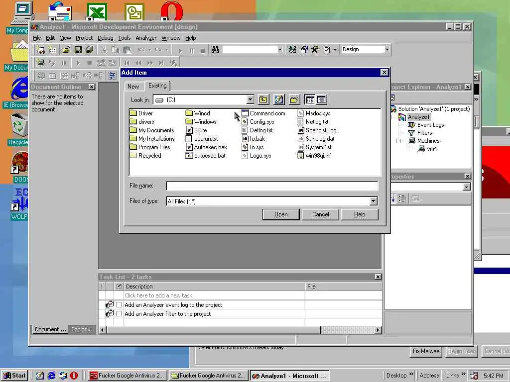This screenshot has height=382, width=510.
Task: Click the Opera icon in quick launch
Action: [x=74, y=376]
